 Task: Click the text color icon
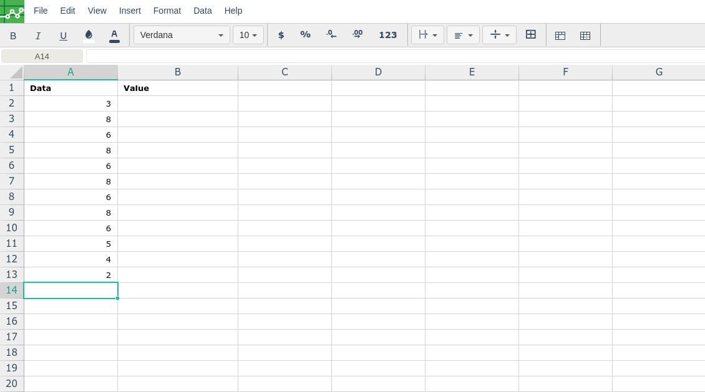(x=114, y=35)
